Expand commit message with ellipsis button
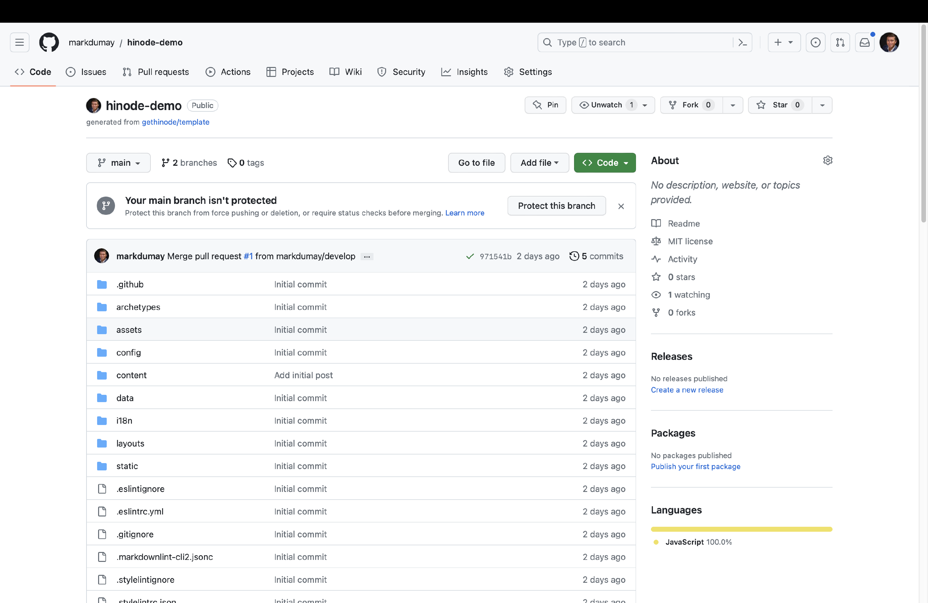This screenshot has width=928, height=603. [367, 256]
